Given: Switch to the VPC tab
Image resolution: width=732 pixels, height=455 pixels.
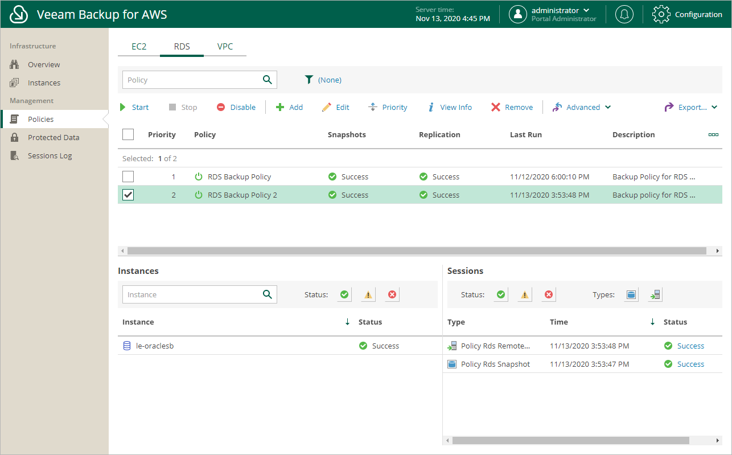Looking at the screenshot, I should [x=225, y=46].
